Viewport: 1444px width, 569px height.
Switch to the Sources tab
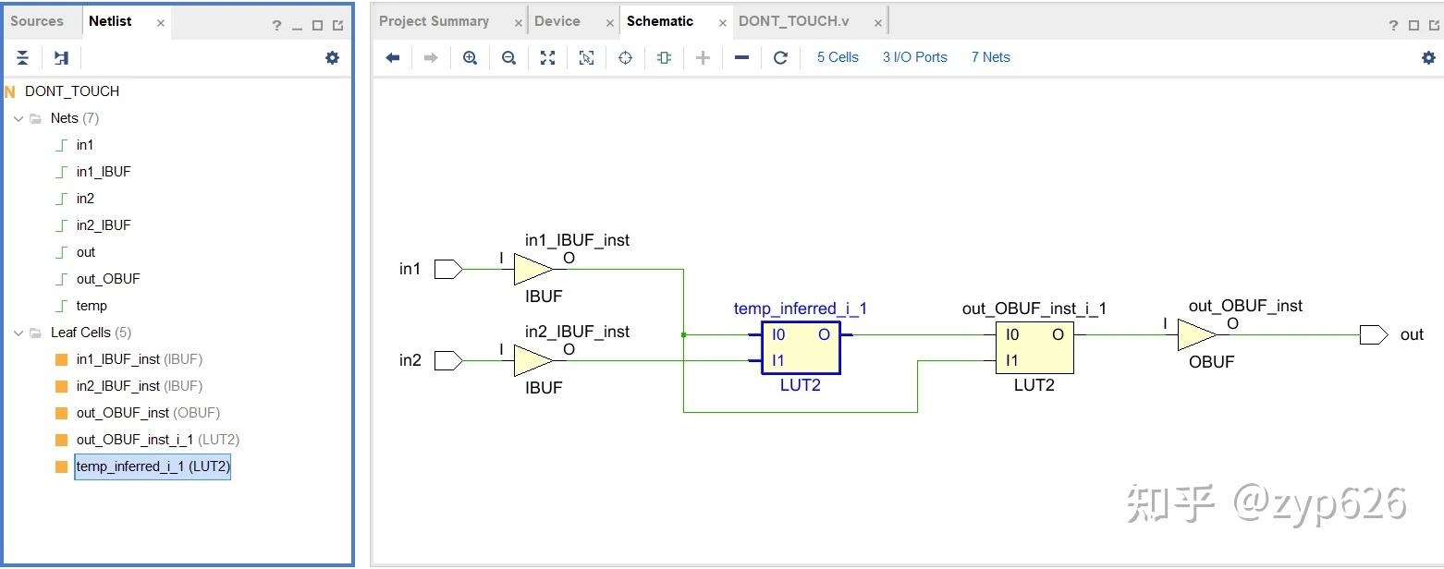pos(37,21)
